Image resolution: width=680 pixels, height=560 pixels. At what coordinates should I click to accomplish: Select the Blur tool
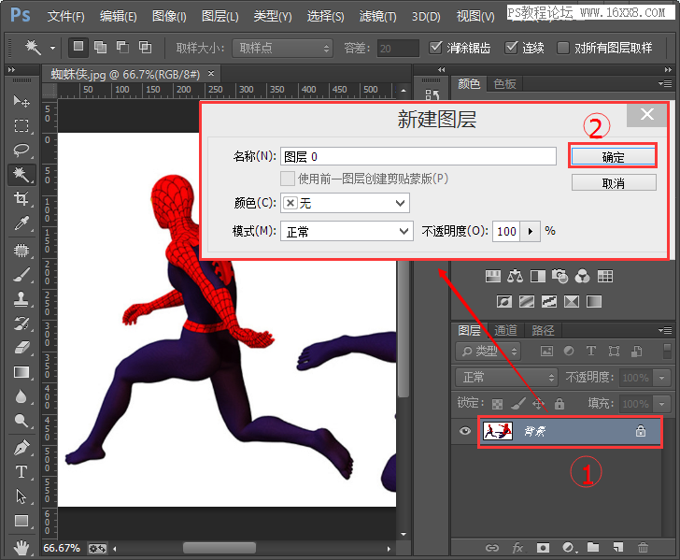click(x=21, y=396)
